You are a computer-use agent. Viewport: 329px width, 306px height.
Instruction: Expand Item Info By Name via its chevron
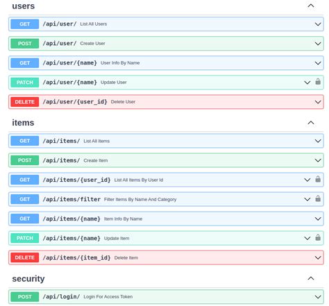318,219
